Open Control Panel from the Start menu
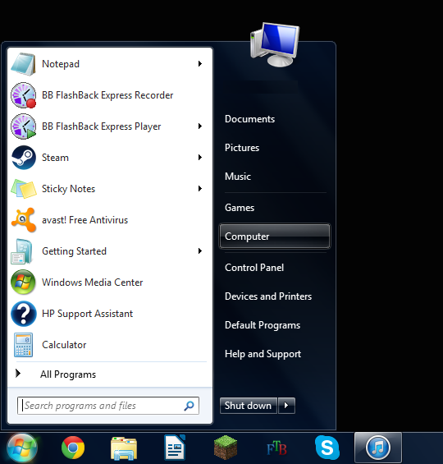 click(254, 268)
